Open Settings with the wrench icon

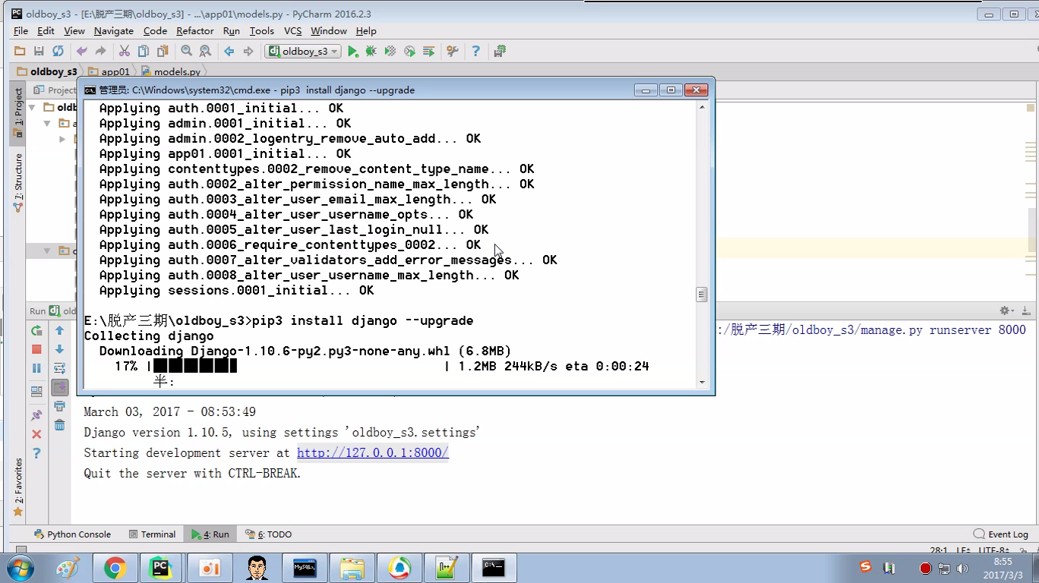click(x=453, y=51)
